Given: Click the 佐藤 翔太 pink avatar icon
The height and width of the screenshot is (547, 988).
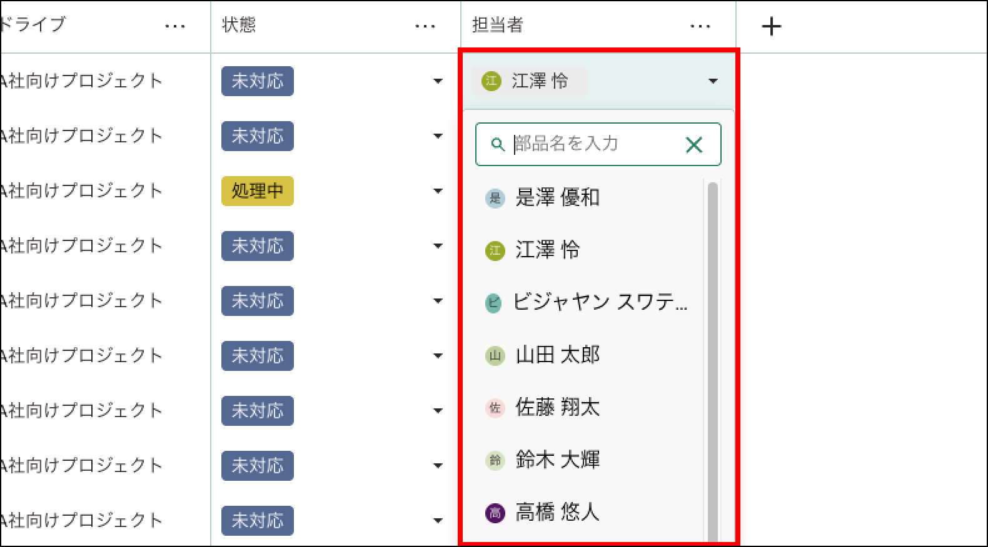Looking at the screenshot, I should point(495,408).
